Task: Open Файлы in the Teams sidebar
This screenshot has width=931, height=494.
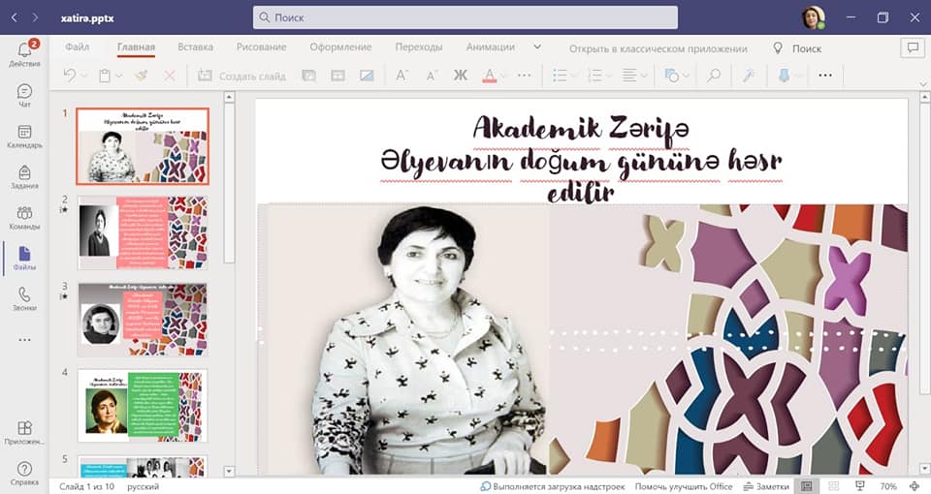Action: pyautogui.click(x=24, y=259)
